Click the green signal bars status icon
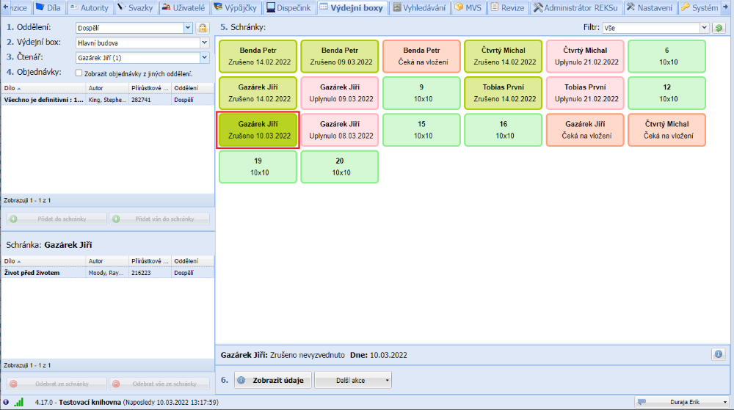 pyautogui.click(x=18, y=402)
